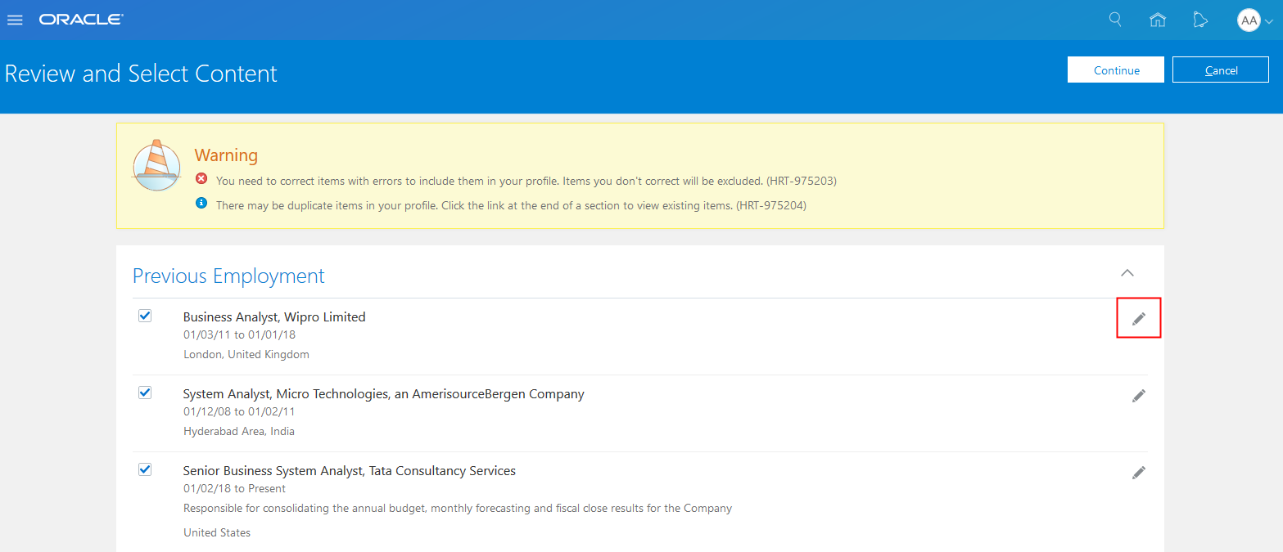Image resolution: width=1283 pixels, height=552 pixels.
Task: Edit the Wipro Limited Business Analyst entry
Action: click(x=1139, y=319)
